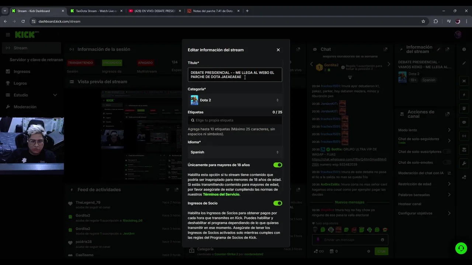Open Logros in the sidebar
Screen dimensions: 472x265
click(31, 83)
